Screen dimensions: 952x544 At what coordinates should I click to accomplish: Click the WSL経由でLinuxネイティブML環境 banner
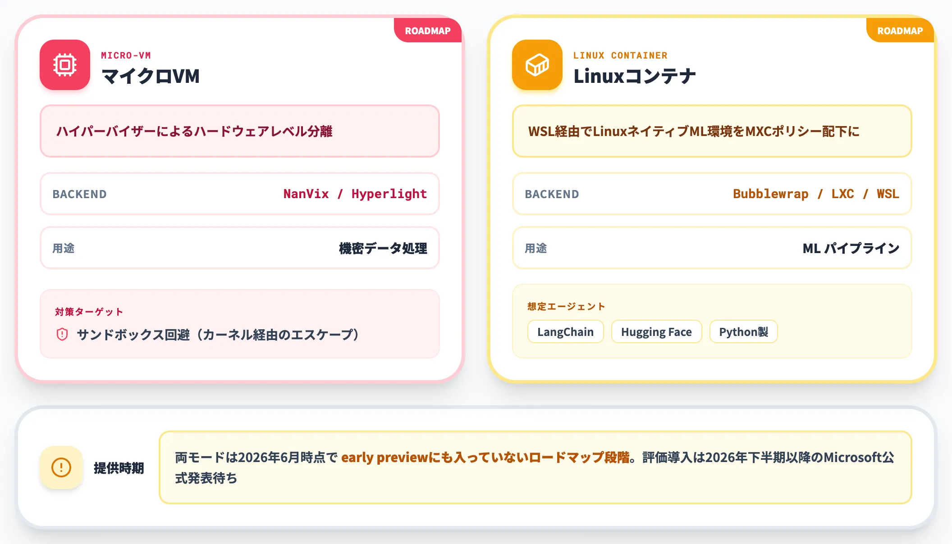[x=712, y=131]
